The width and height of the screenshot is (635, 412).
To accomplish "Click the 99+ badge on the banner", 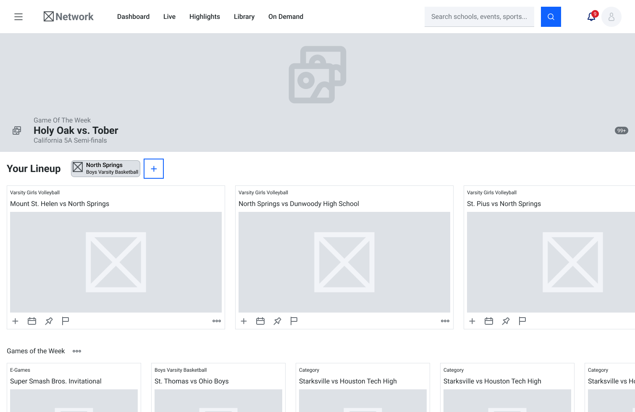I will 622,130.
